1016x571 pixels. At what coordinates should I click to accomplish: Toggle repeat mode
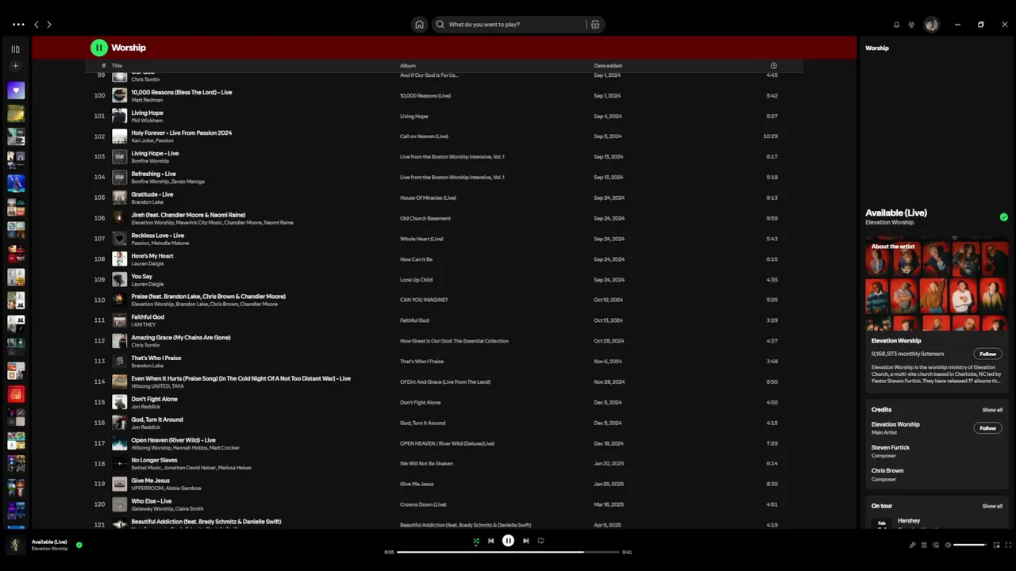(541, 541)
